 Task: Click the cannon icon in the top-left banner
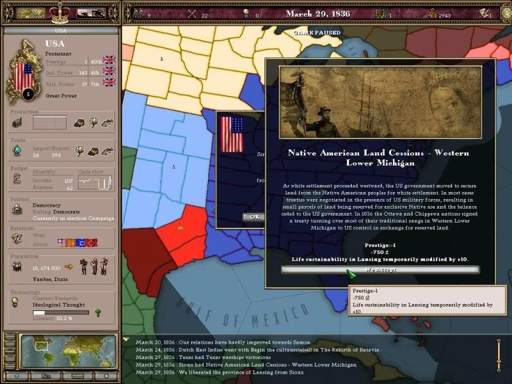(90, 12)
